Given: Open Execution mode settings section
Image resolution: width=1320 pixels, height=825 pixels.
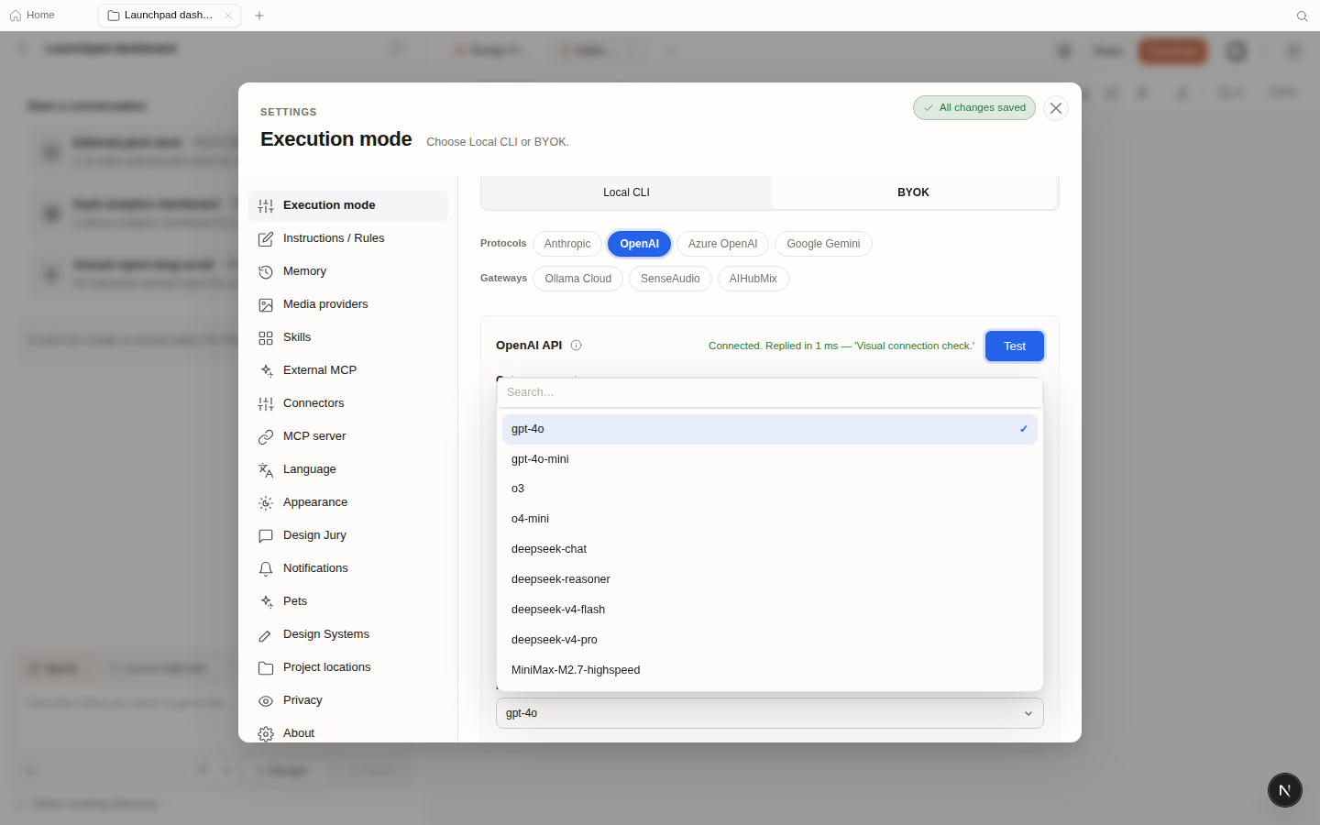Looking at the screenshot, I should [347, 205].
